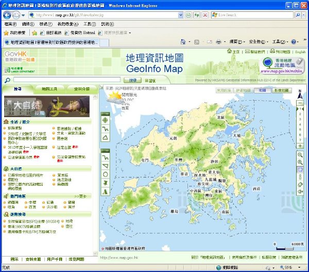Screen dimensions: 309x272
Task: Click the minus button atop zoom slider
Action: 300,103
